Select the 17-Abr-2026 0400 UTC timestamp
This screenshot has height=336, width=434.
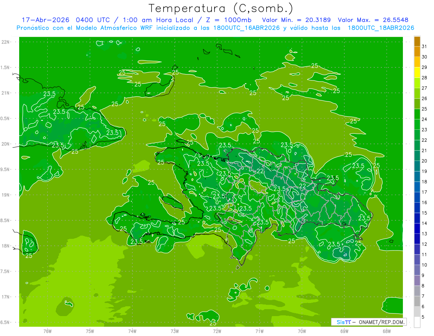[69, 20]
